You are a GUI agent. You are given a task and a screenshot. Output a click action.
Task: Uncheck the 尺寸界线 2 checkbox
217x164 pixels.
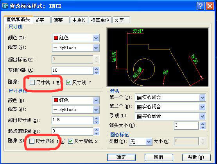click(71, 141)
